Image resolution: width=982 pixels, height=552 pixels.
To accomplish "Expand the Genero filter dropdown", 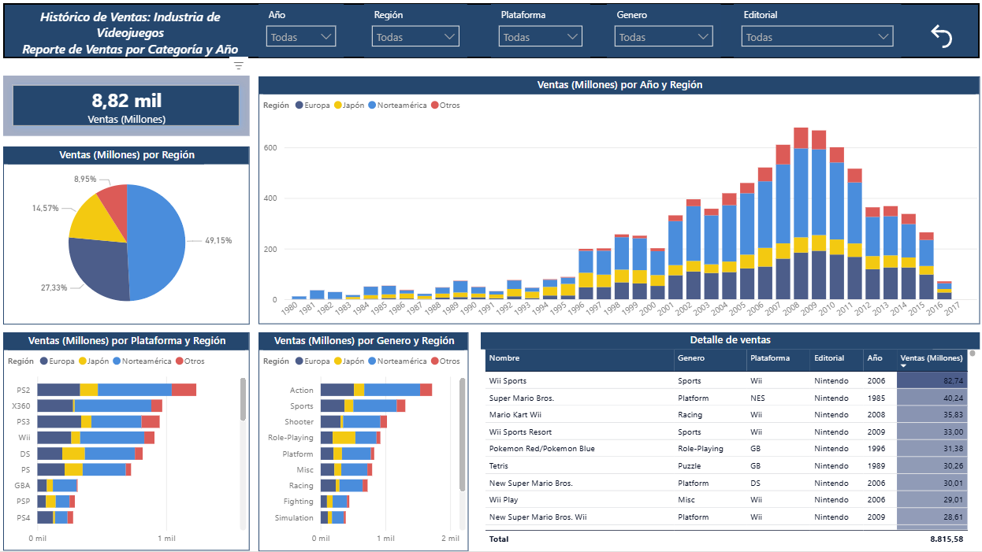I will coord(664,36).
